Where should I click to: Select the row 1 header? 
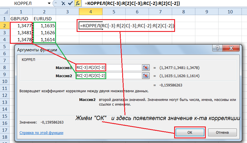pos(4,18)
